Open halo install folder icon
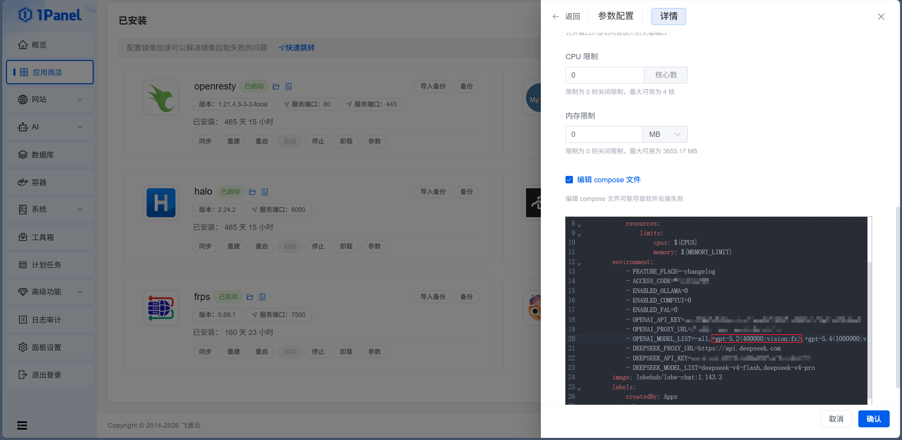The width and height of the screenshot is (902, 440). pyautogui.click(x=252, y=192)
